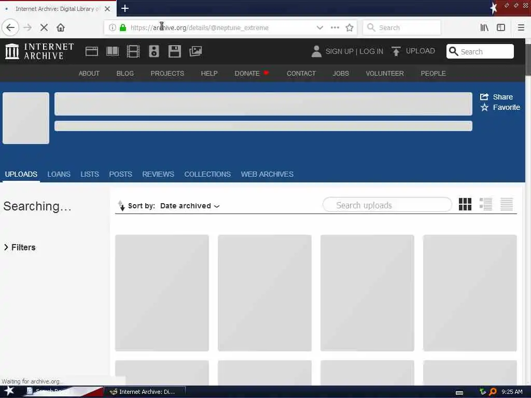Open the People link
Image resolution: width=531 pixels, height=398 pixels.
click(433, 74)
